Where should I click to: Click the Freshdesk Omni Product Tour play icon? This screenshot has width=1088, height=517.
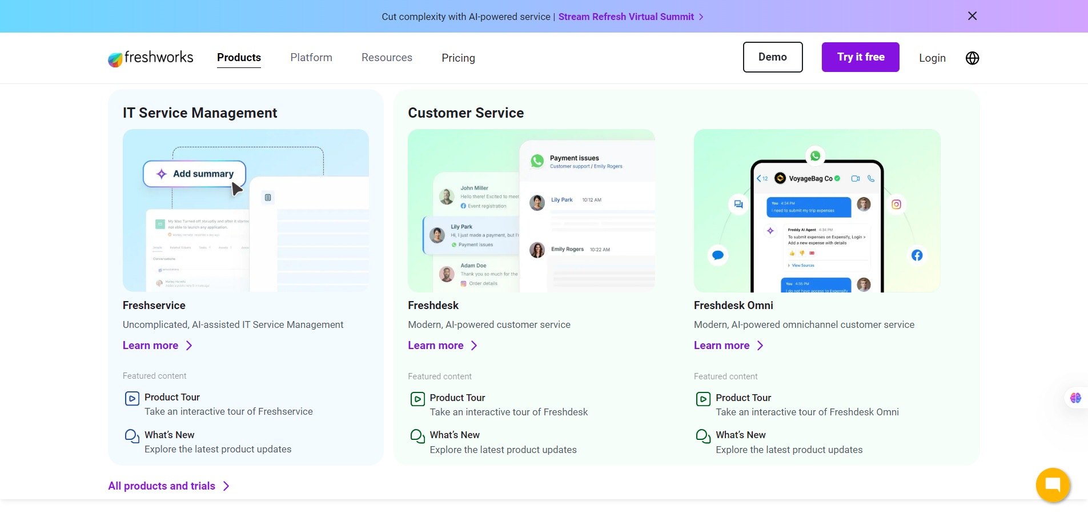703,399
